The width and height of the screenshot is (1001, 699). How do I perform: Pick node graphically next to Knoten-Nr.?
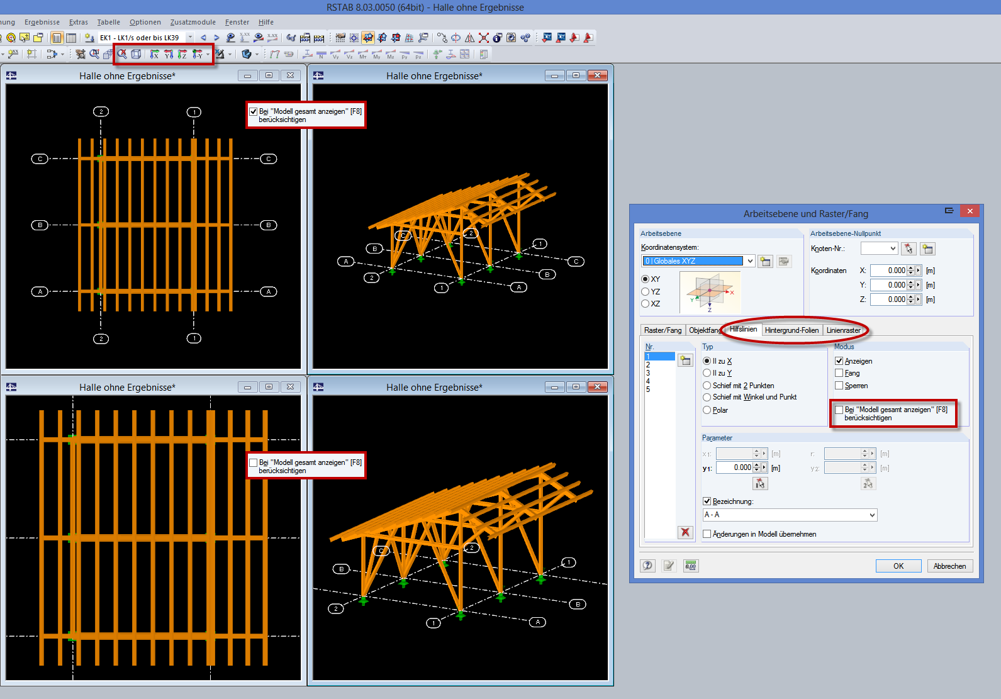[x=908, y=249]
